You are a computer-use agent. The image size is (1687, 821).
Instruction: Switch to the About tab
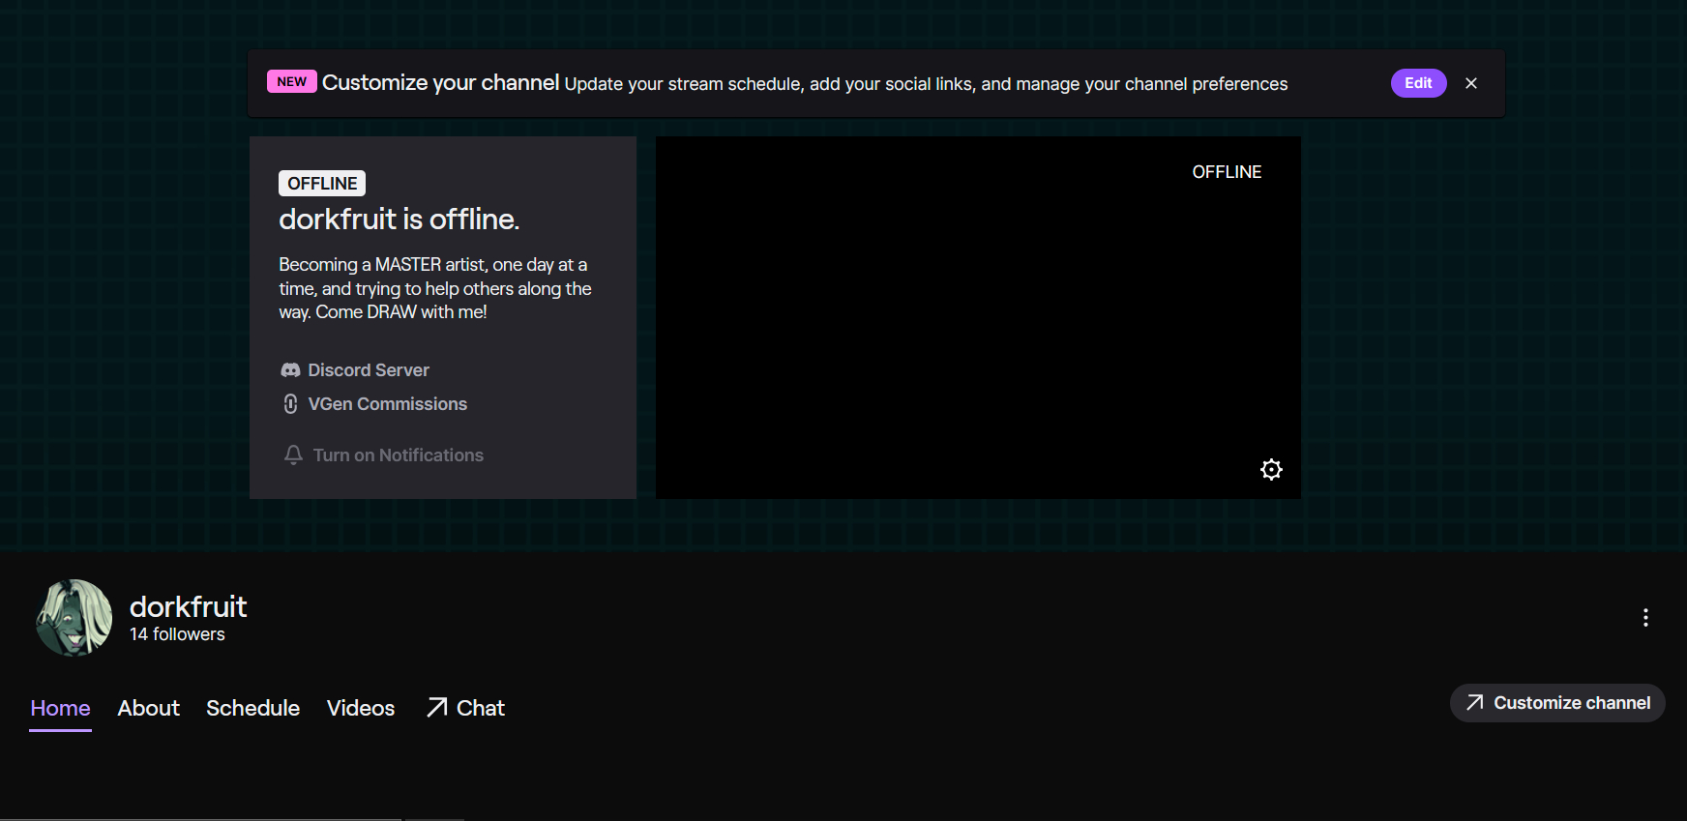pos(148,708)
